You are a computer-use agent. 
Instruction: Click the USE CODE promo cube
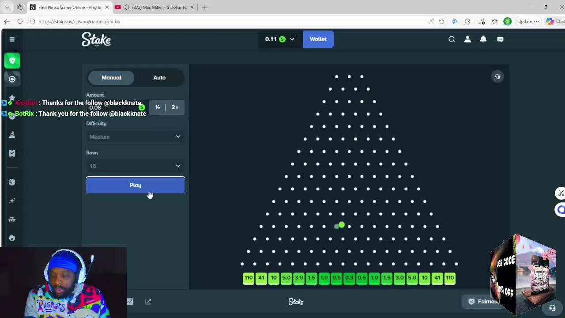[x=523, y=274]
